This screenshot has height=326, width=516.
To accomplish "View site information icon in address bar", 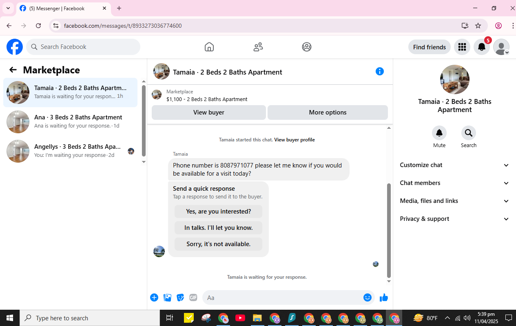I will [56, 26].
